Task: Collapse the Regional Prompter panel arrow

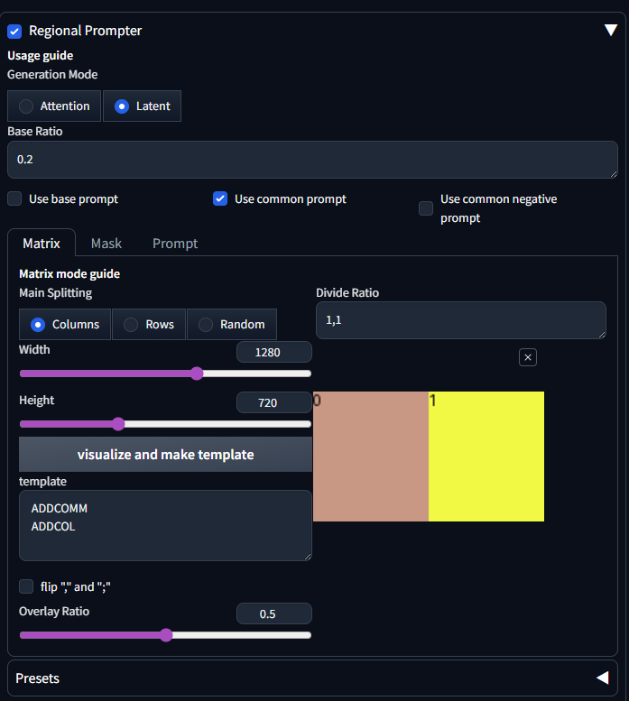Action: coord(610,30)
